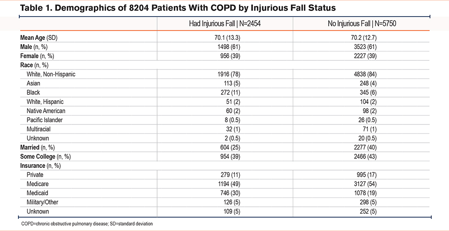
Task: Select the Had Injurious Fall column header
Action: [225, 24]
